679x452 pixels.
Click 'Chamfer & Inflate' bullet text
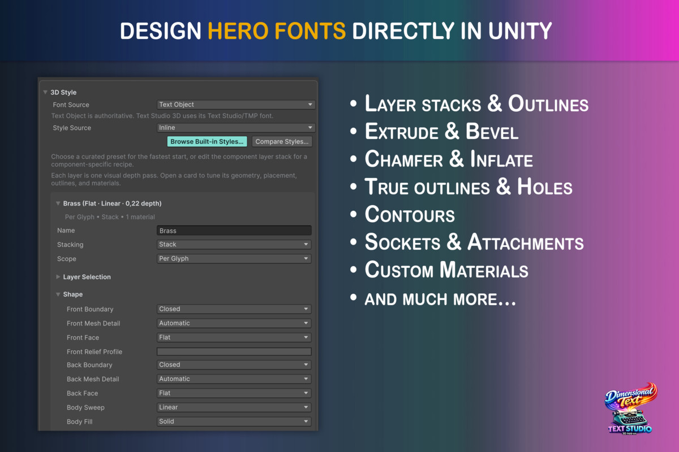point(449,159)
